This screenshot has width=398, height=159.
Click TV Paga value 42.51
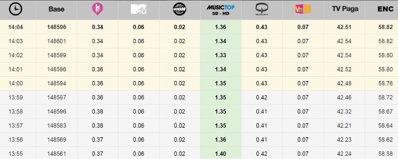click(344, 27)
